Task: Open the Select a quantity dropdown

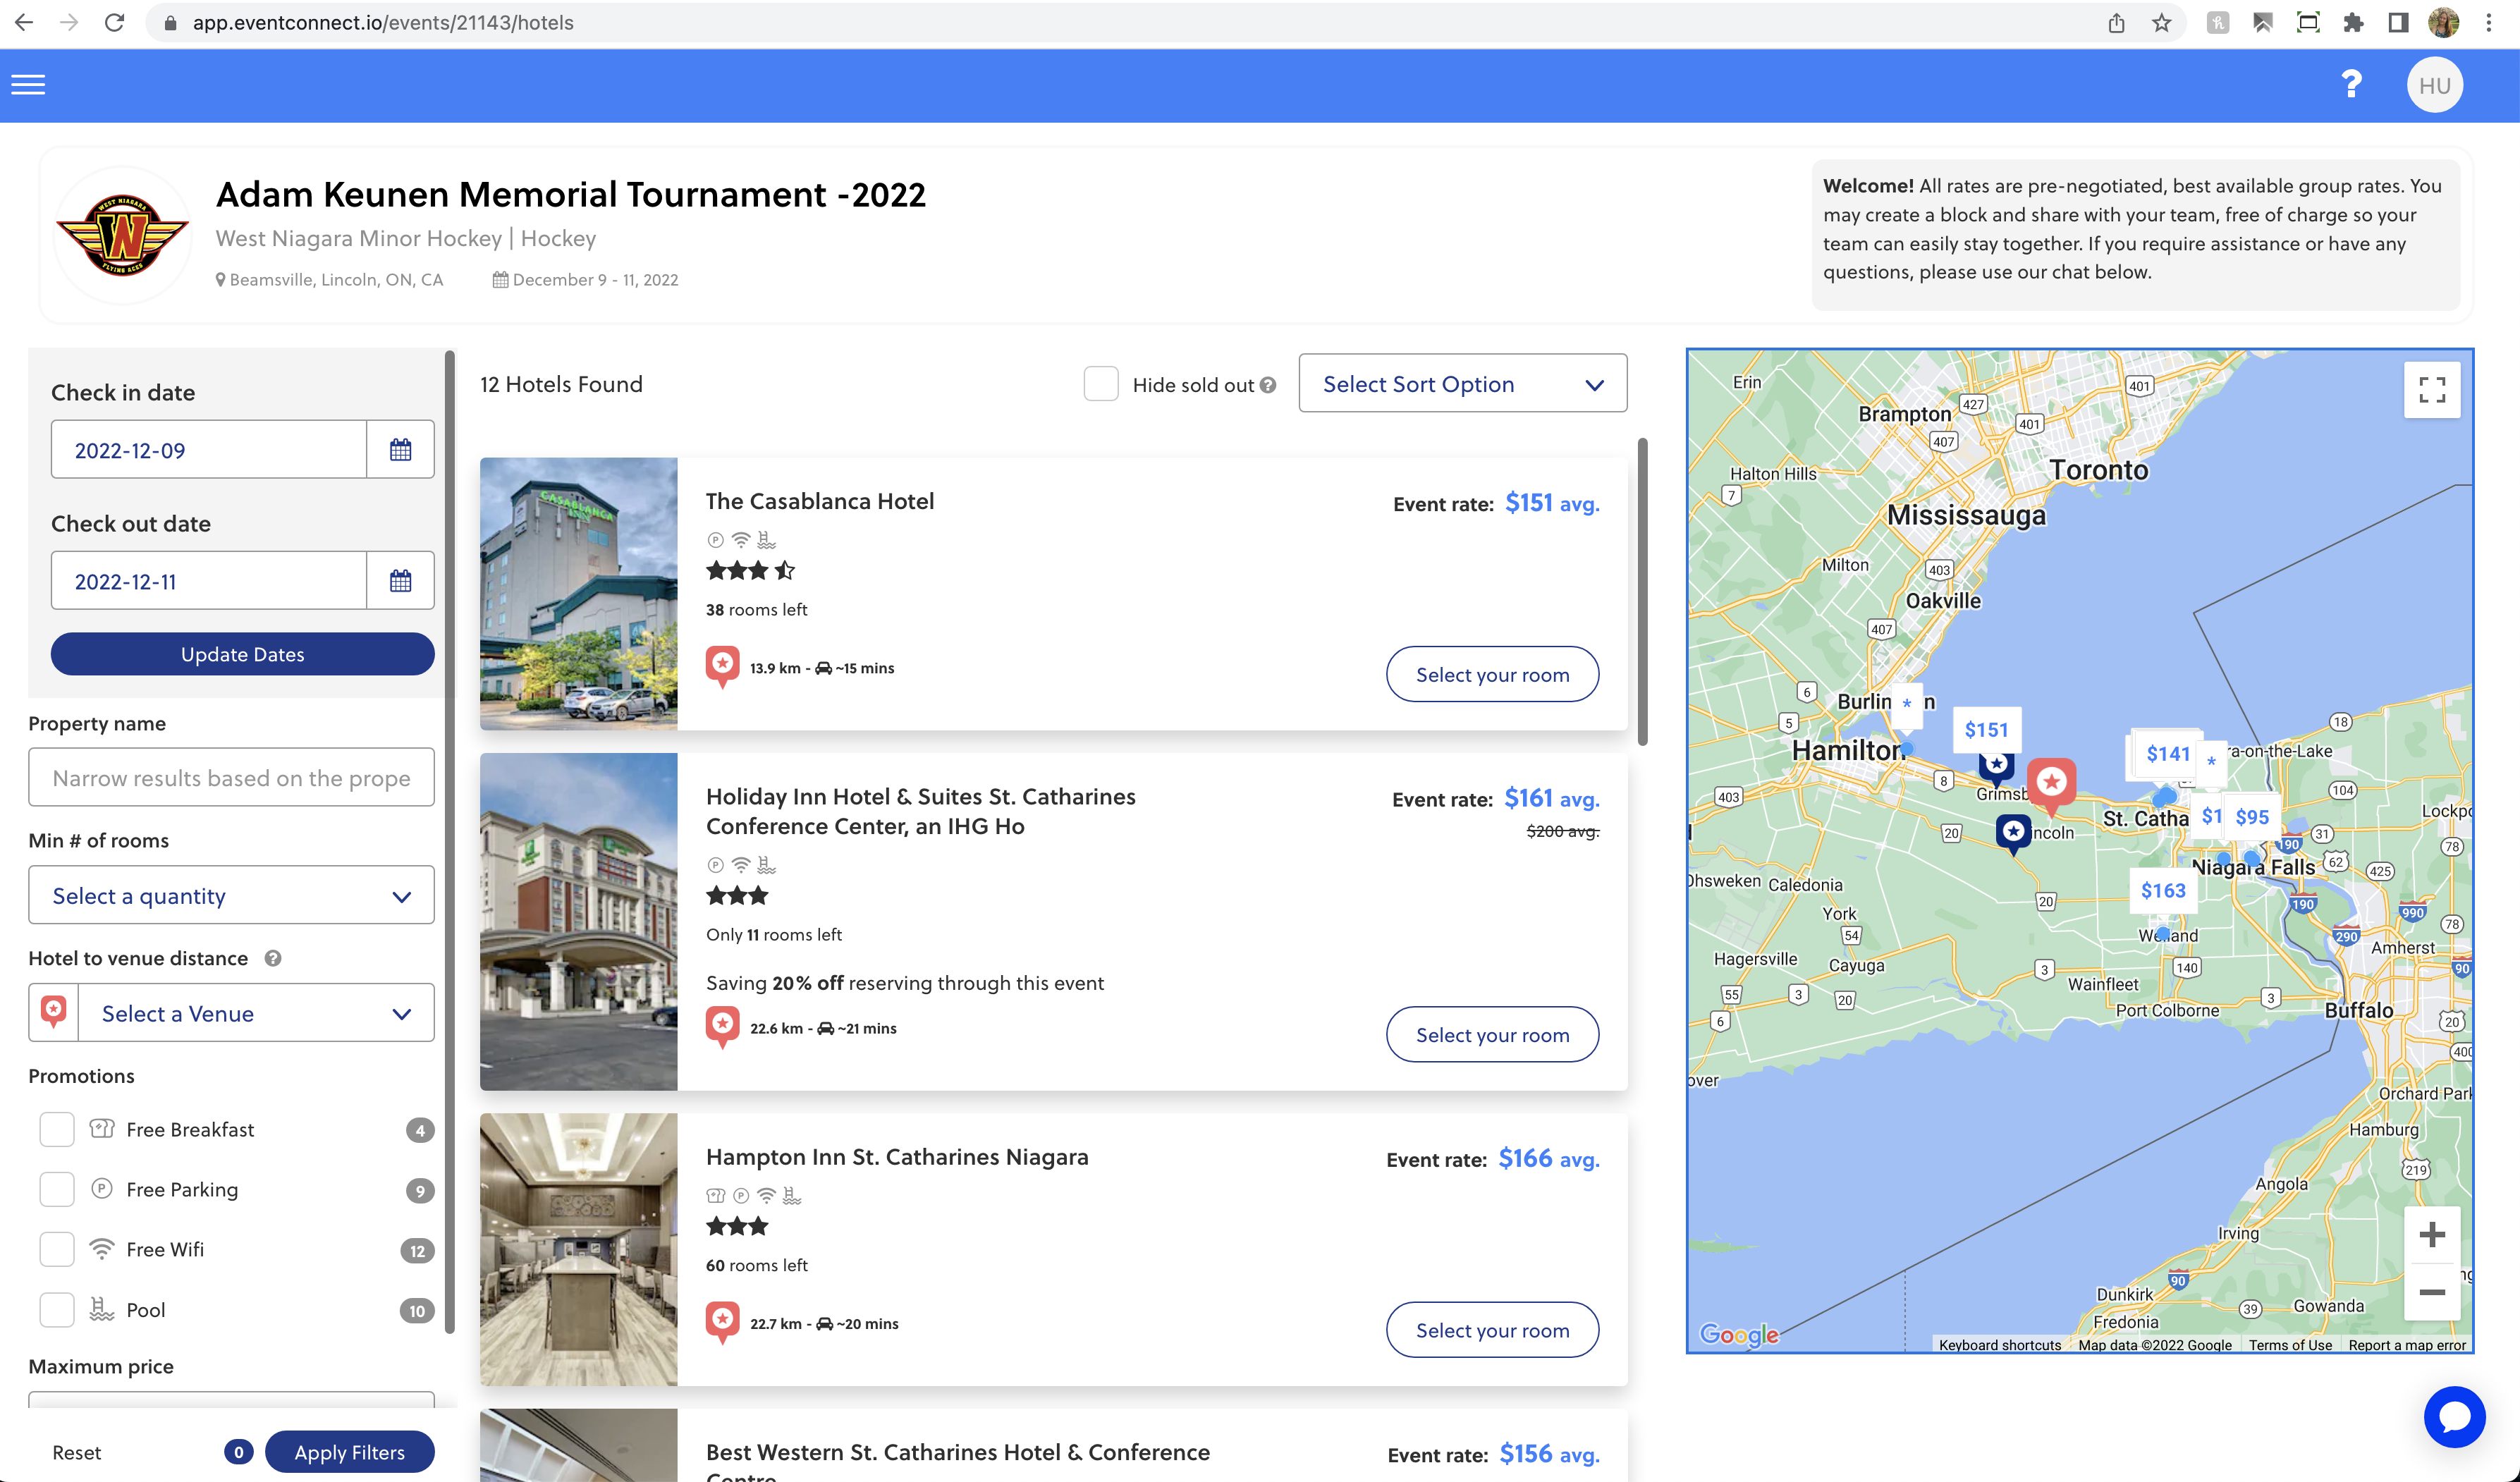Action: (231, 896)
